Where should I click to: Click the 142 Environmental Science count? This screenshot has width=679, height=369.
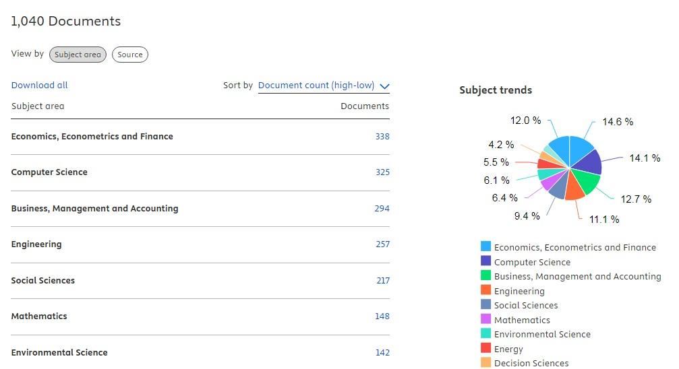tap(382, 353)
